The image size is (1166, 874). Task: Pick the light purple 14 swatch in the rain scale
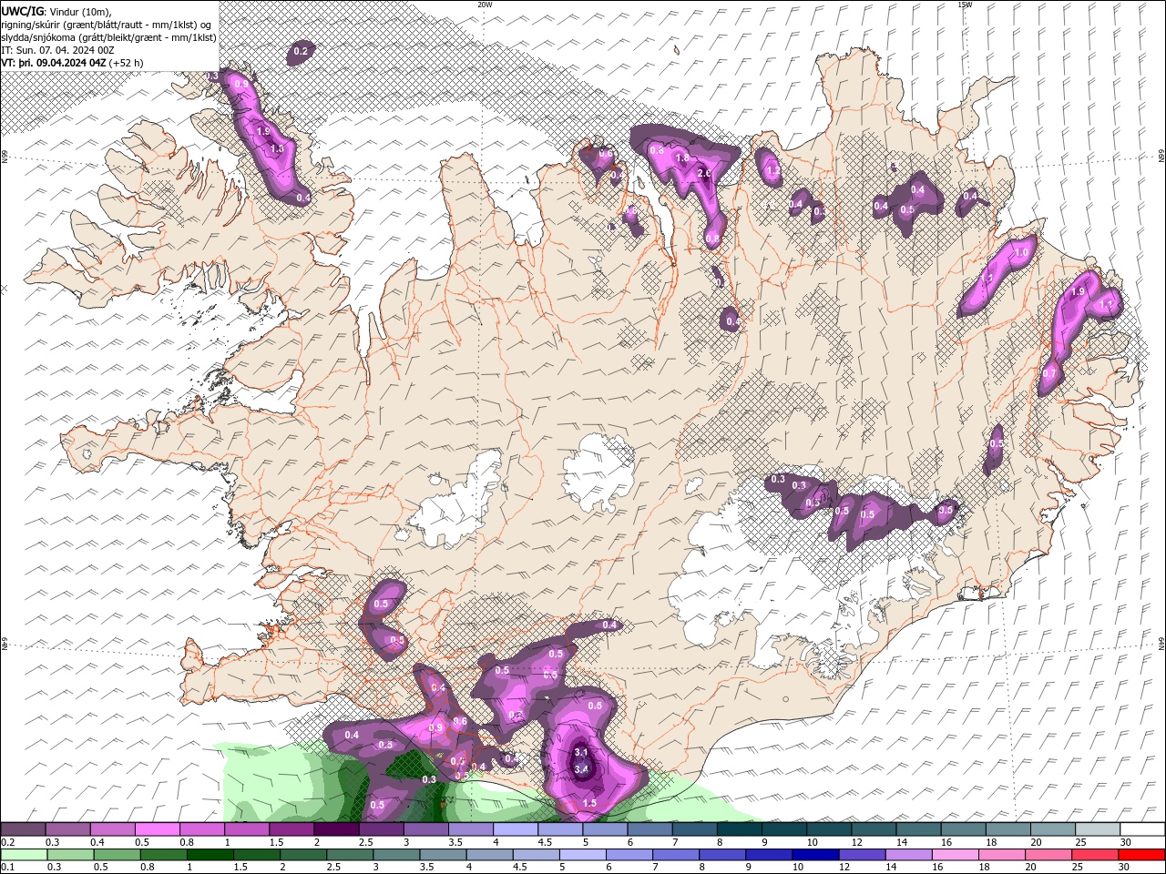click(x=907, y=855)
